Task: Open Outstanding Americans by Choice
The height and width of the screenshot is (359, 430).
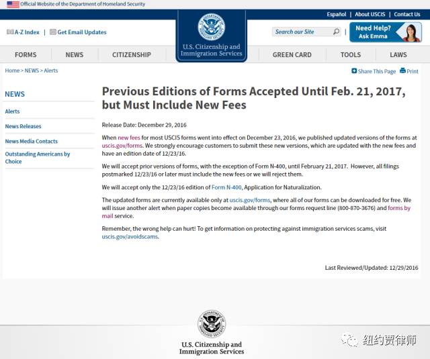Action: [38, 158]
